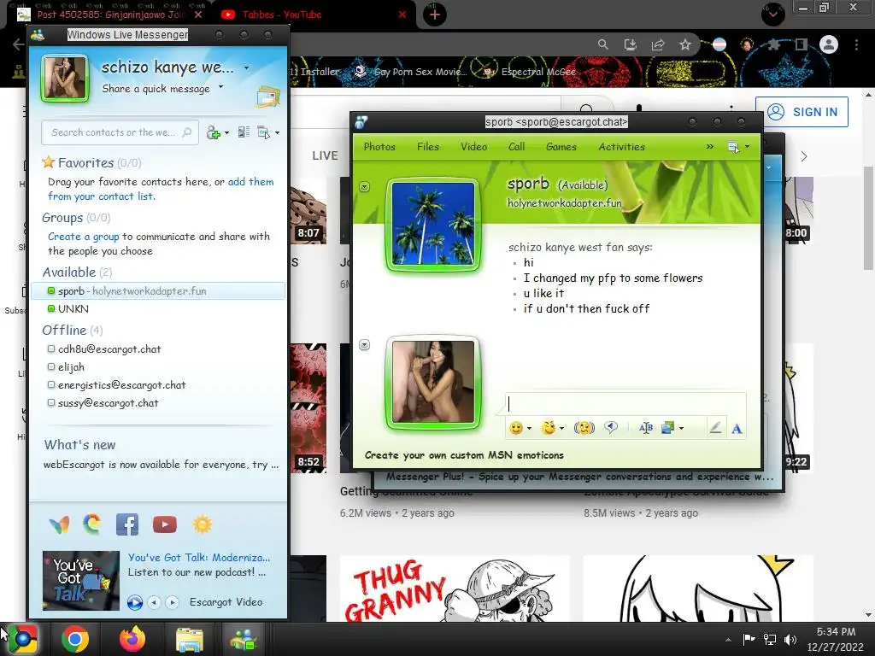Open Games in the chat toolbar

561,147
